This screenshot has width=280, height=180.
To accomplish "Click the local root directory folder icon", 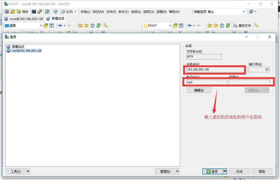I will pos(86,25).
